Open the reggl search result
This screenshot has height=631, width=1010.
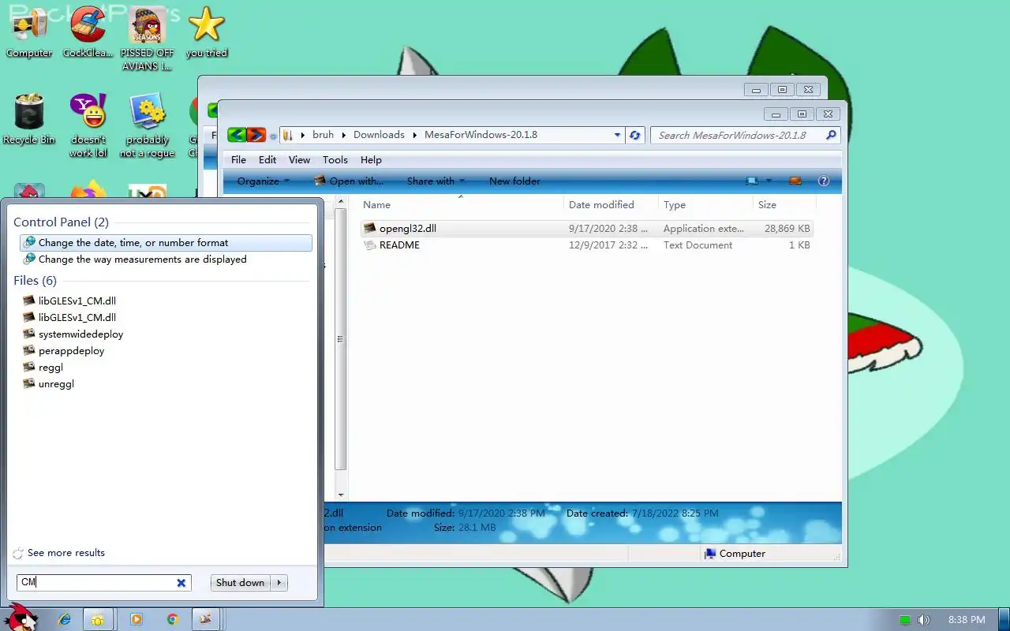coord(50,367)
